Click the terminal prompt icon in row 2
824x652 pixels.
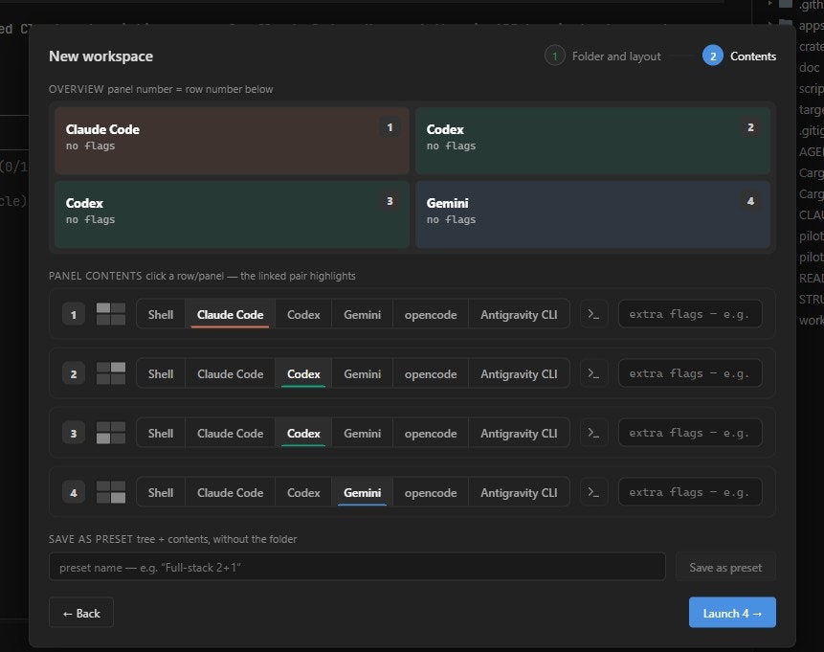pos(593,373)
